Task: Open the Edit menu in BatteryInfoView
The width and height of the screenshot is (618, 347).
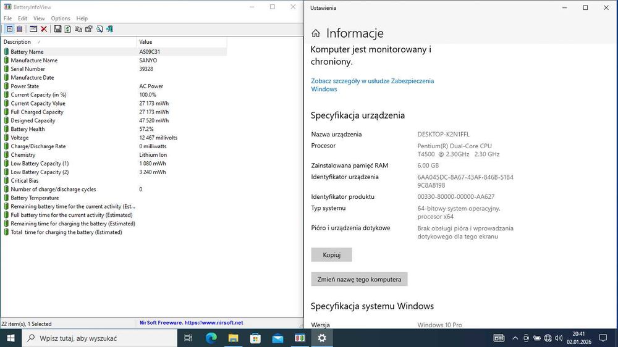Action: 22,18
